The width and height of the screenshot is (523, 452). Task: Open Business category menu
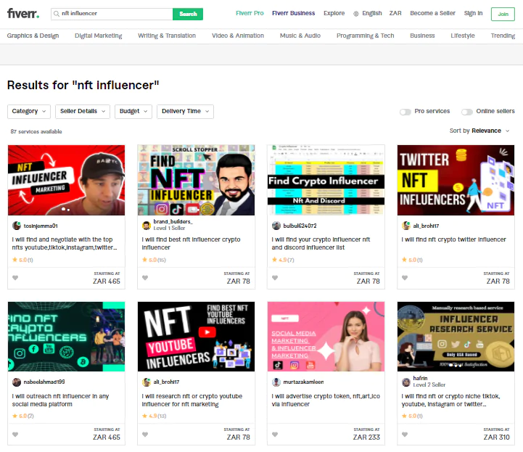point(422,36)
